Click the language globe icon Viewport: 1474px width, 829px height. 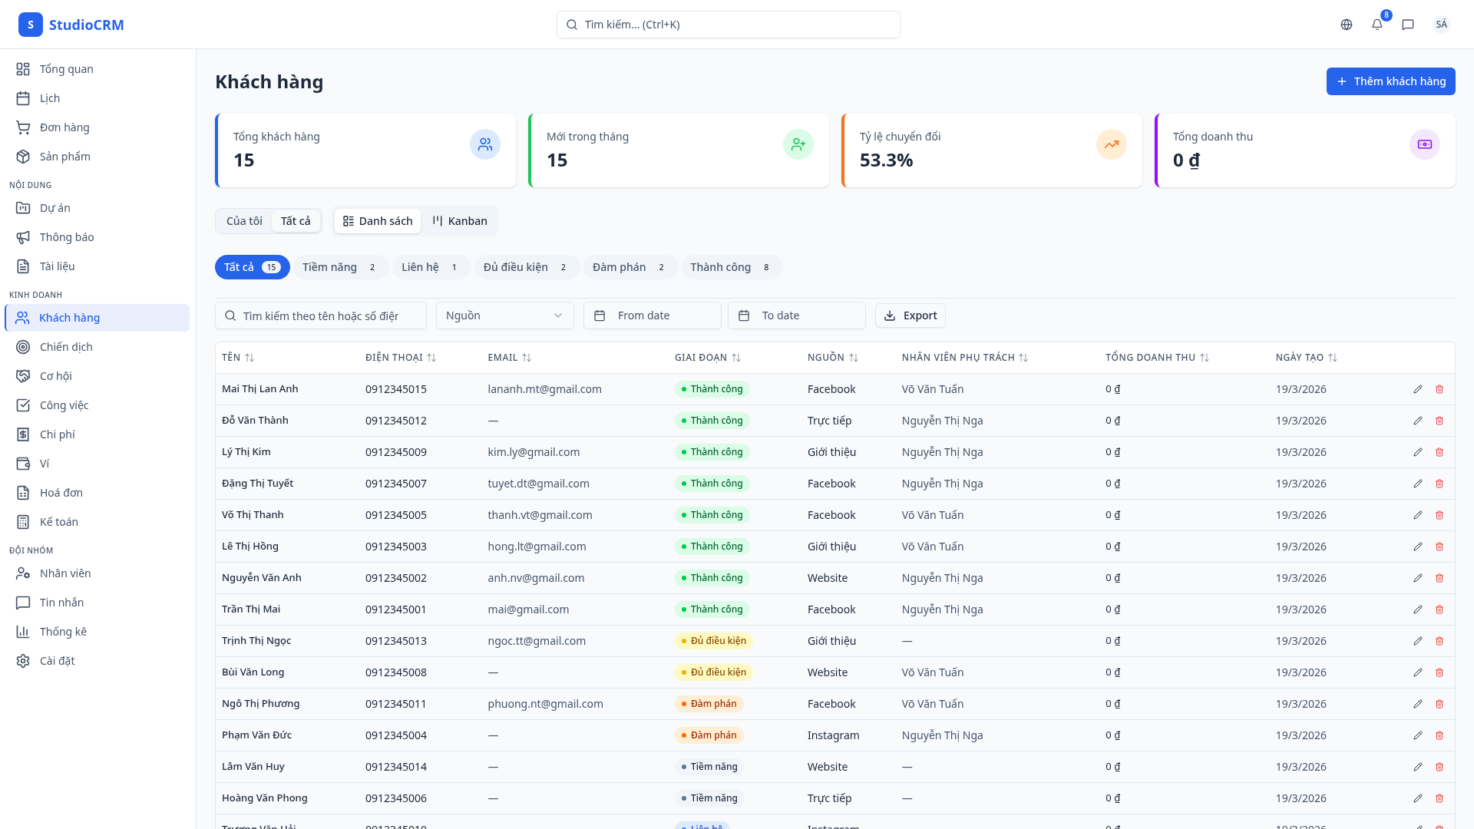[1346, 24]
